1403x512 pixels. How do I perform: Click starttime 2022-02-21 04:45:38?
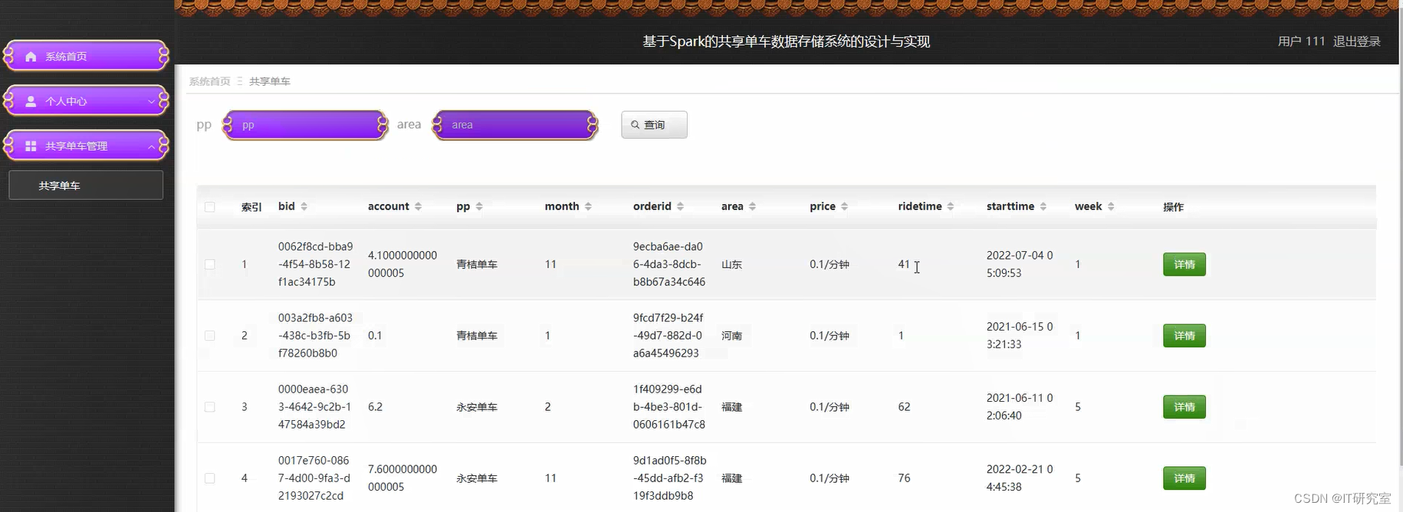tap(1020, 478)
